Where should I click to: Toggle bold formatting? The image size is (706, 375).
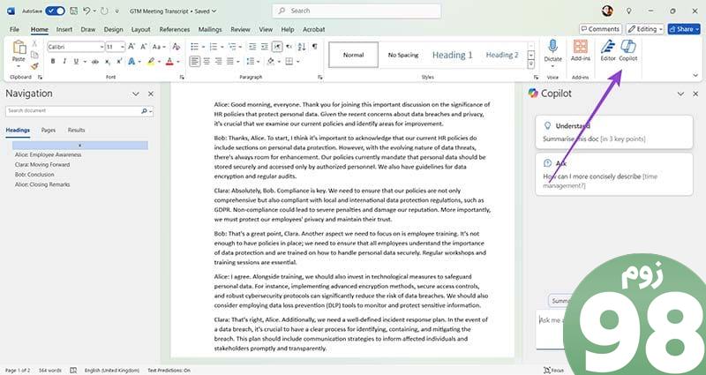[x=53, y=61]
